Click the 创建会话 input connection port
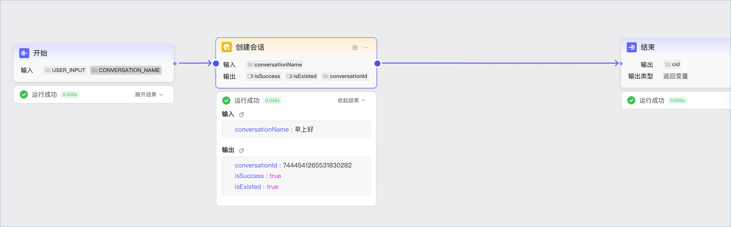The image size is (731, 227). pyautogui.click(x=216, y=63)
